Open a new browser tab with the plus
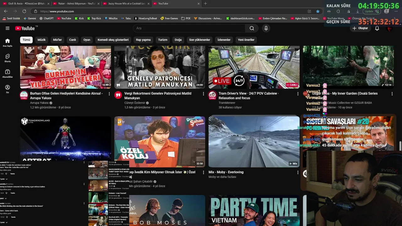Viewport: 402px width, 226px height. [x=205, y=3]
